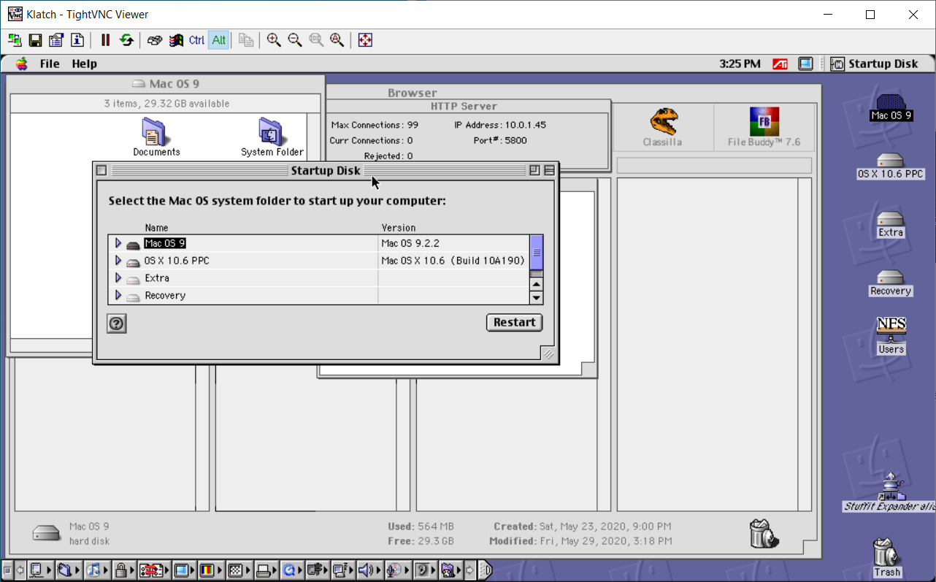Viewport: 936px width, 582px height.
Task: Click the volume list scrollbar thumb
Action: pos(537,253)
